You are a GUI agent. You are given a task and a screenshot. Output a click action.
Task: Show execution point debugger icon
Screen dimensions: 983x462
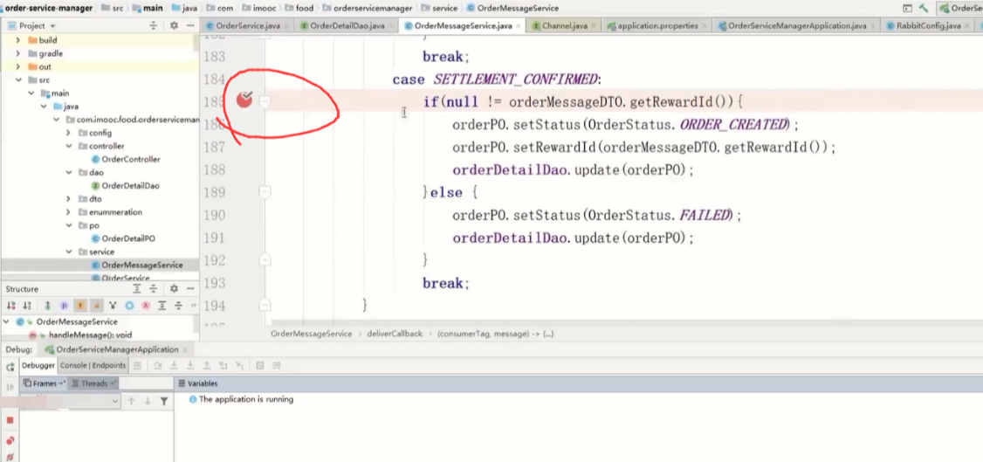(x=137, y=365)
